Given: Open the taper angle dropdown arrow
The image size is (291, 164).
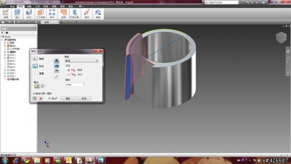Looking at the screenshot, I should 84,85.
